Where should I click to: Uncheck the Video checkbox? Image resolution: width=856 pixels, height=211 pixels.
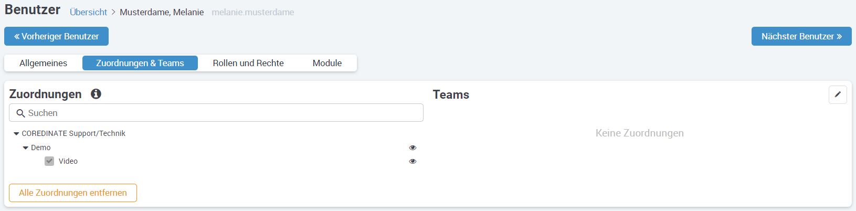(49, 161)
